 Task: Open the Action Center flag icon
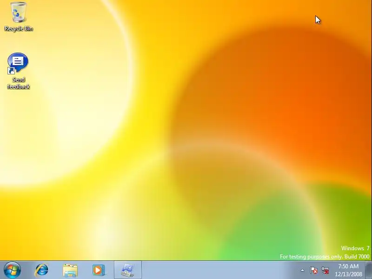(x=314, y=270)
